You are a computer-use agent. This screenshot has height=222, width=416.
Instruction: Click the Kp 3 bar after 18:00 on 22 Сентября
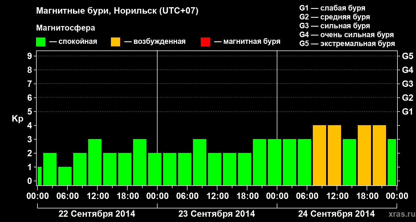point(140,162)
